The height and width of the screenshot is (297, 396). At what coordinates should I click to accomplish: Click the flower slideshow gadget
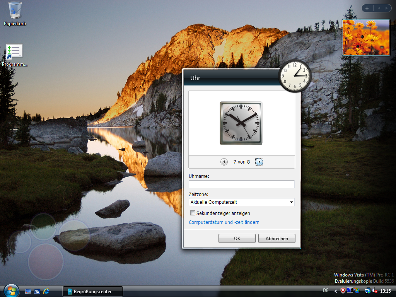click(366, 38)
